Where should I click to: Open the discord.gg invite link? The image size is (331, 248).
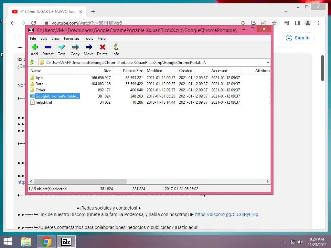(227, 214)
